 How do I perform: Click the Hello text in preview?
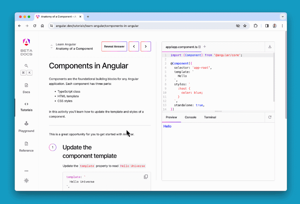point(167,126)
